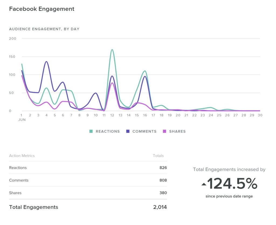
Task: Click the JUN month label
Action: tap(22, 120)
